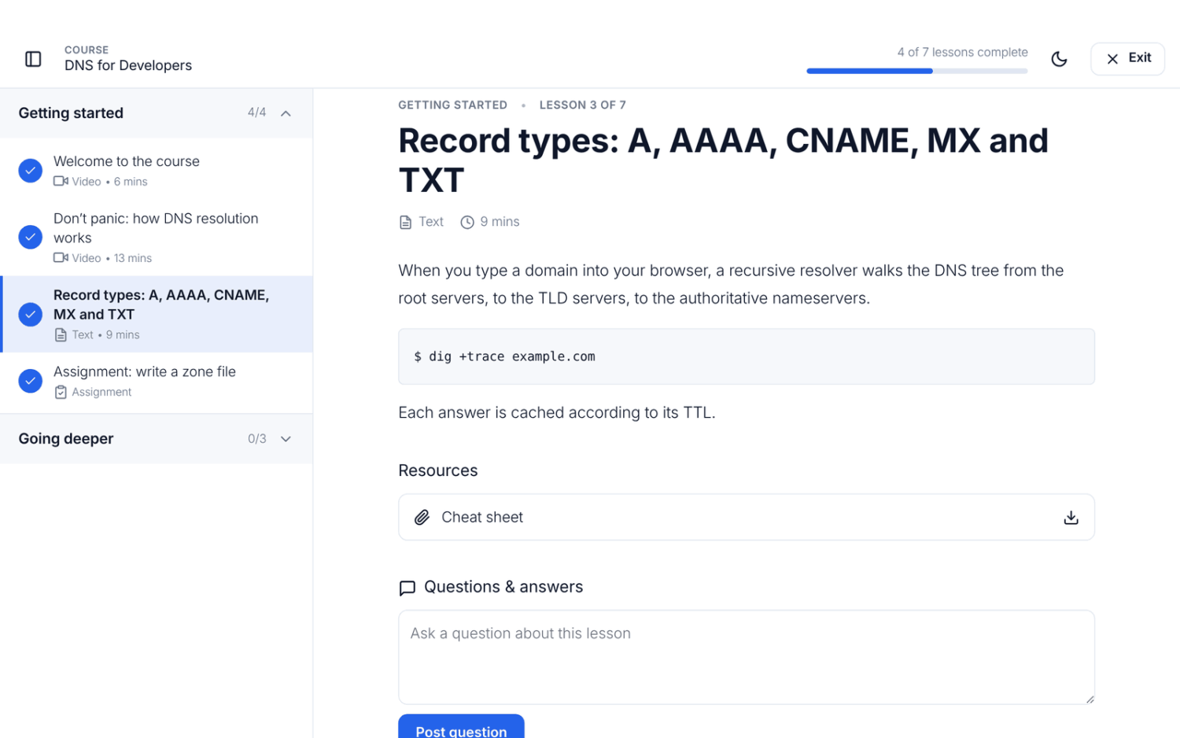
Task: Exit the course
Action: tap(1127, 59)
